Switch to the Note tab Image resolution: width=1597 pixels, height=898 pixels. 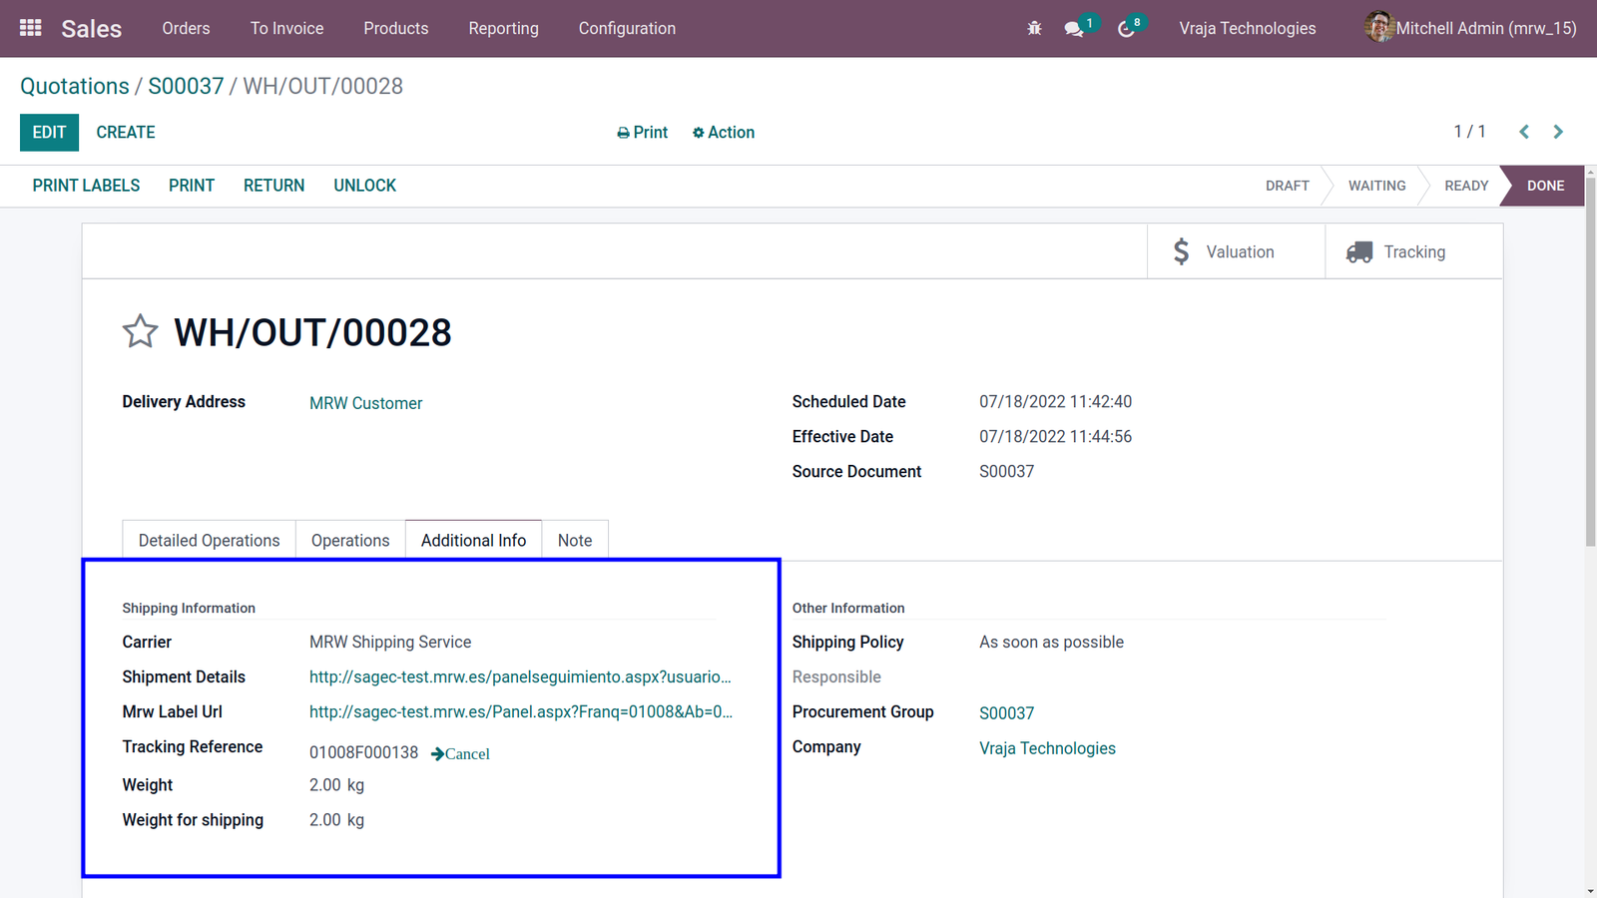point(575,540)
